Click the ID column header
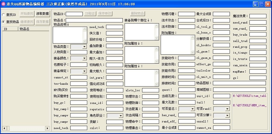Screen dimensions: 272x134 tap(10, 29)
